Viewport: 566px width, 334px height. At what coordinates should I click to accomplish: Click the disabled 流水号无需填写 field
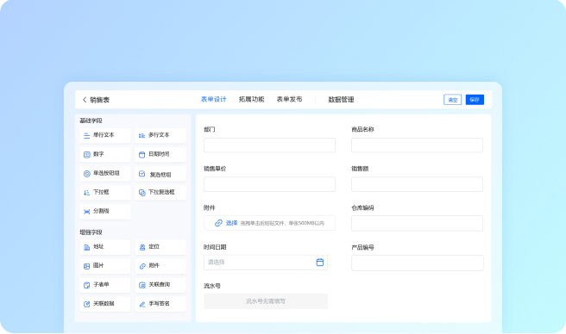266,301
